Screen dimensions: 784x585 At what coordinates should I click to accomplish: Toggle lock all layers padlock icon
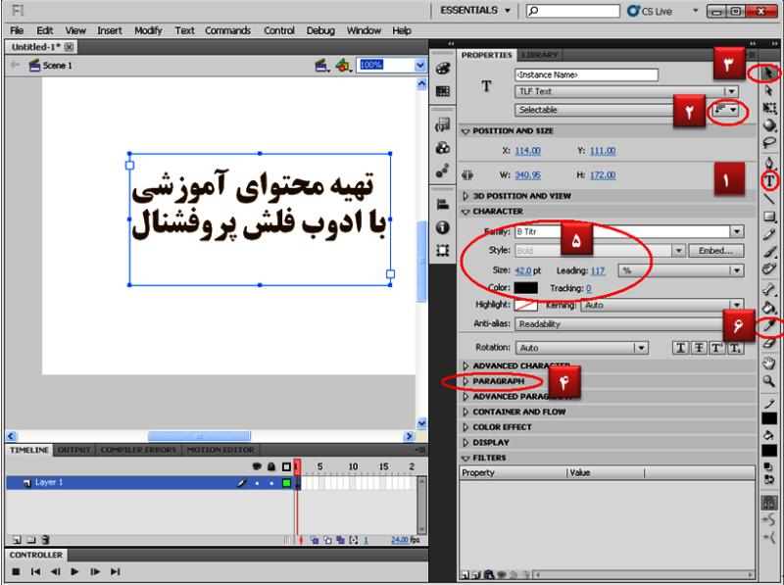(271, 466)
